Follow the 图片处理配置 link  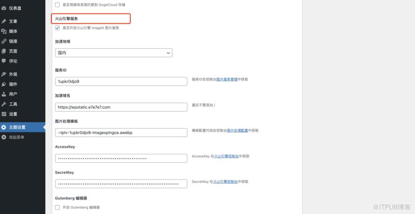click(x=238, y=131)
